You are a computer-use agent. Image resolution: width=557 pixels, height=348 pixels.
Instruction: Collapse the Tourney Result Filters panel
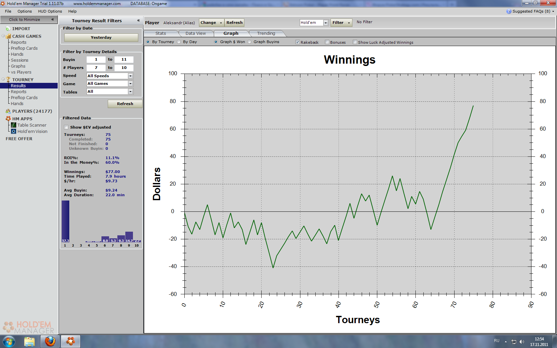138,21
